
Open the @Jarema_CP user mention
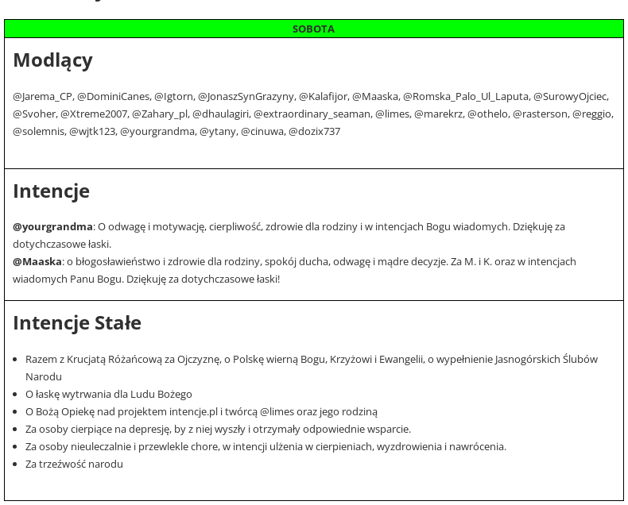click(x=42, y=96)
